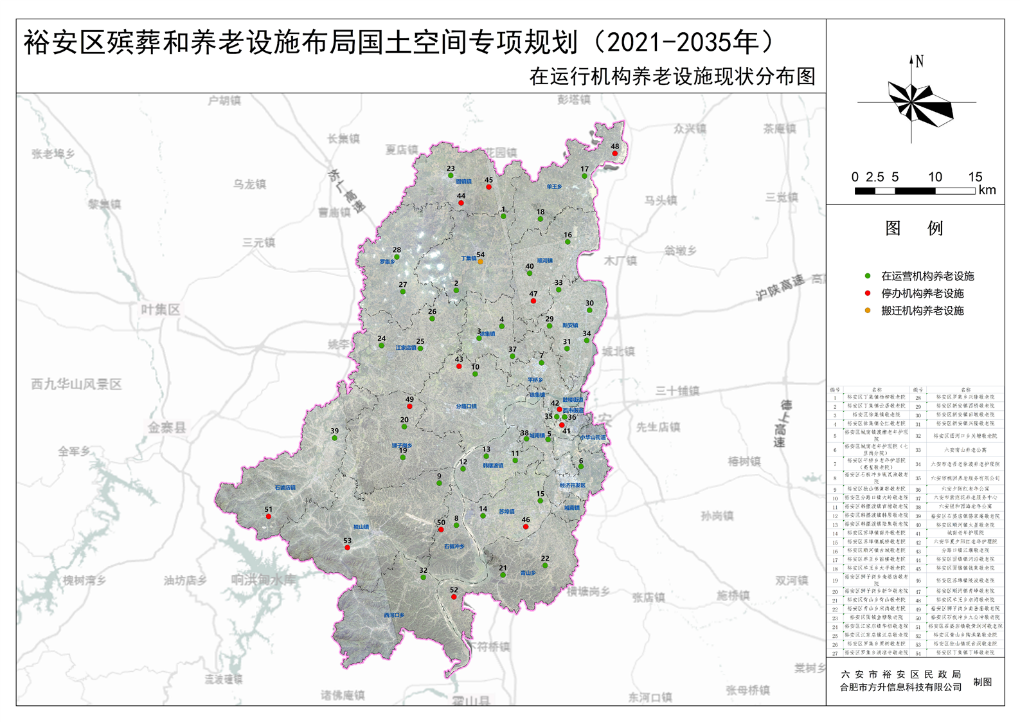Click the red legend dot for 停办机构养老设施
The width and height of the screenshot is (1020, 722).
point(868,293)
